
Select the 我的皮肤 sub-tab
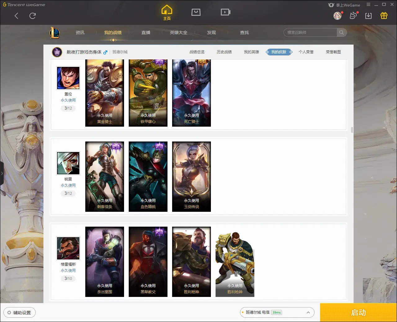point(279,52)
